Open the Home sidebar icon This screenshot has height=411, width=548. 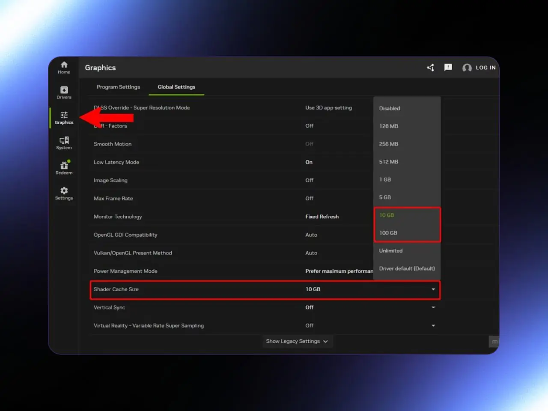(64, 67)
